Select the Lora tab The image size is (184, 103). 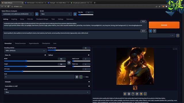click(x=55, y=43)
